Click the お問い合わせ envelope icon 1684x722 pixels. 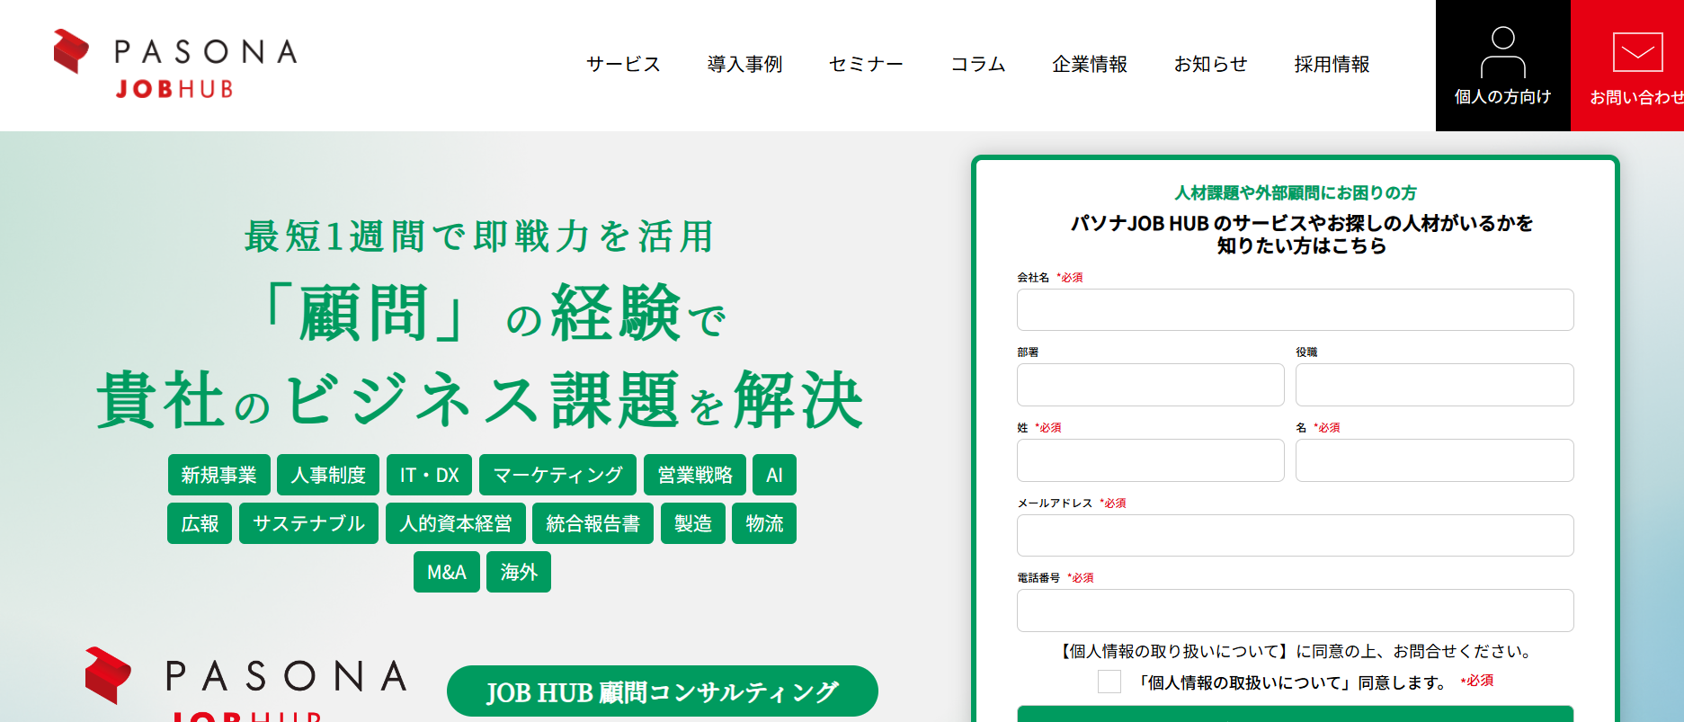1636,52
